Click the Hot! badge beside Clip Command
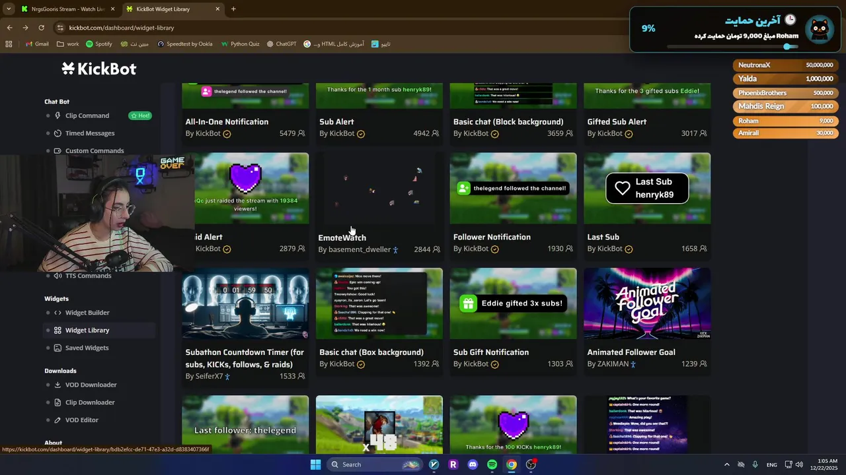 (x=140, y=115)
